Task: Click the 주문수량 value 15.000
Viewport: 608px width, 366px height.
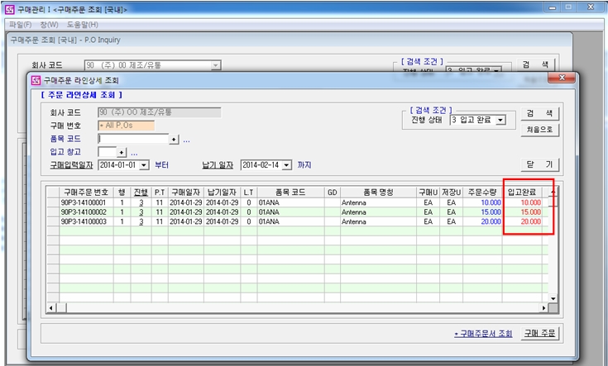Action: point(491,212)
